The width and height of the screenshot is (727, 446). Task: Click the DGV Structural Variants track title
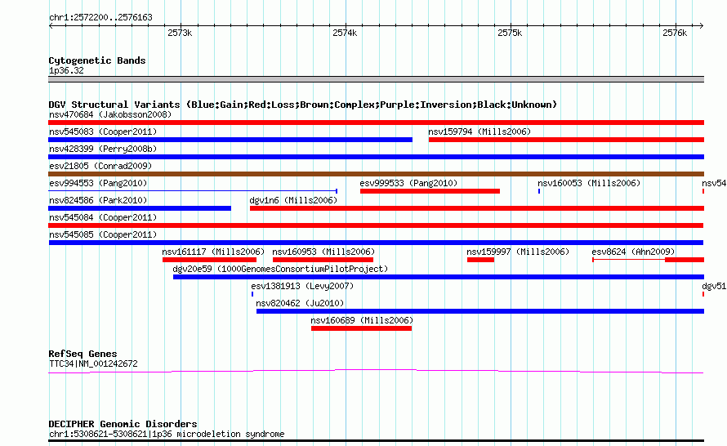point(303,105)
